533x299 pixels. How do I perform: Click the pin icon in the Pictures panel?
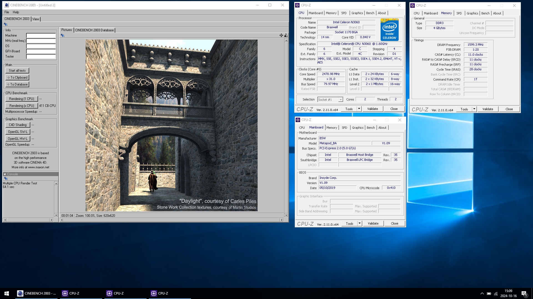click(62, 35)
